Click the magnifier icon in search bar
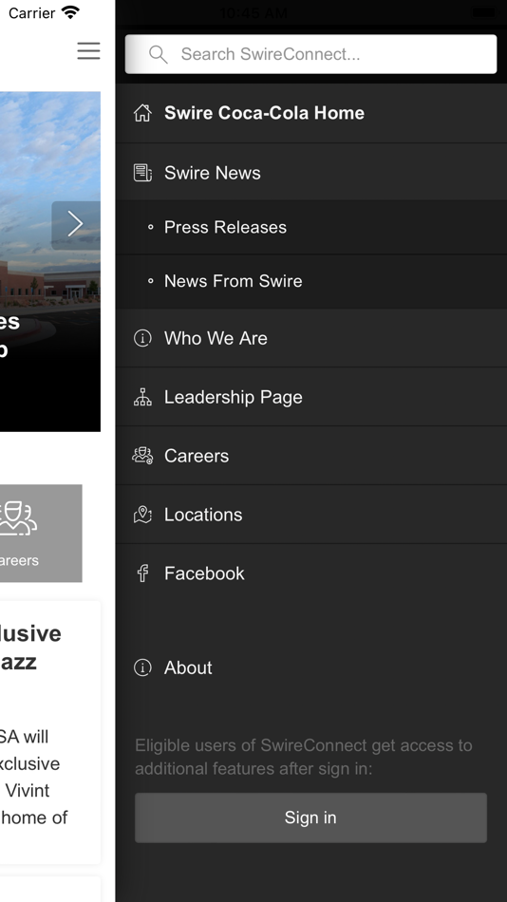Viewport: 507px width, 902px height. point(159,54)
